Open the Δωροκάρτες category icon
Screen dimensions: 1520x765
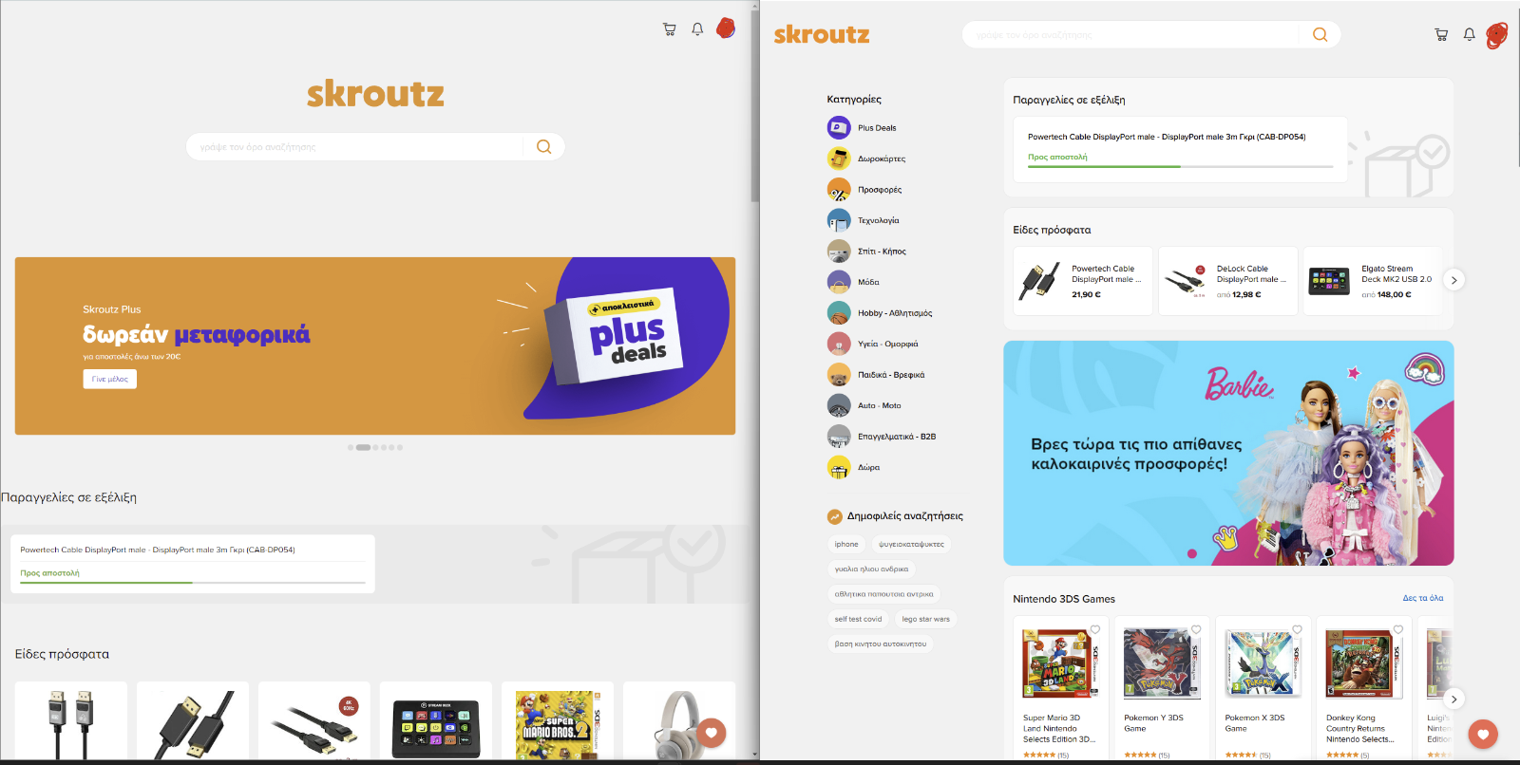839,159
